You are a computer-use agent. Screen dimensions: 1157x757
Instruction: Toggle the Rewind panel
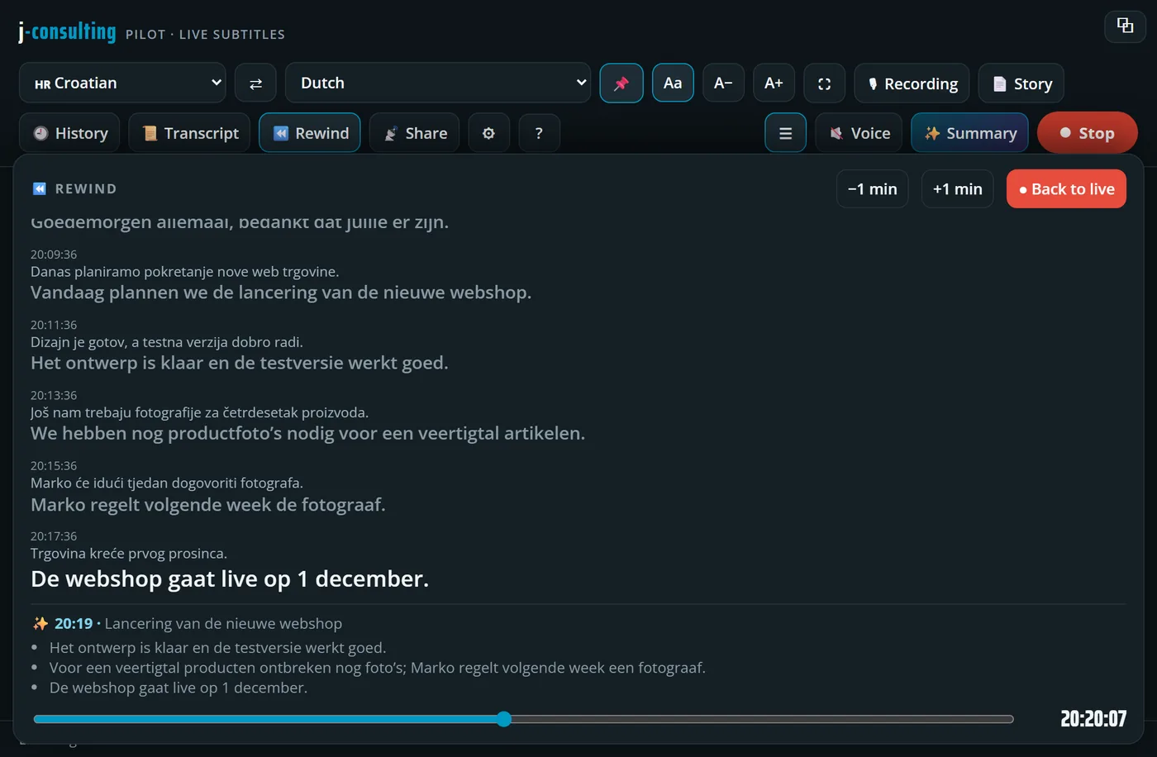[310, 133]
